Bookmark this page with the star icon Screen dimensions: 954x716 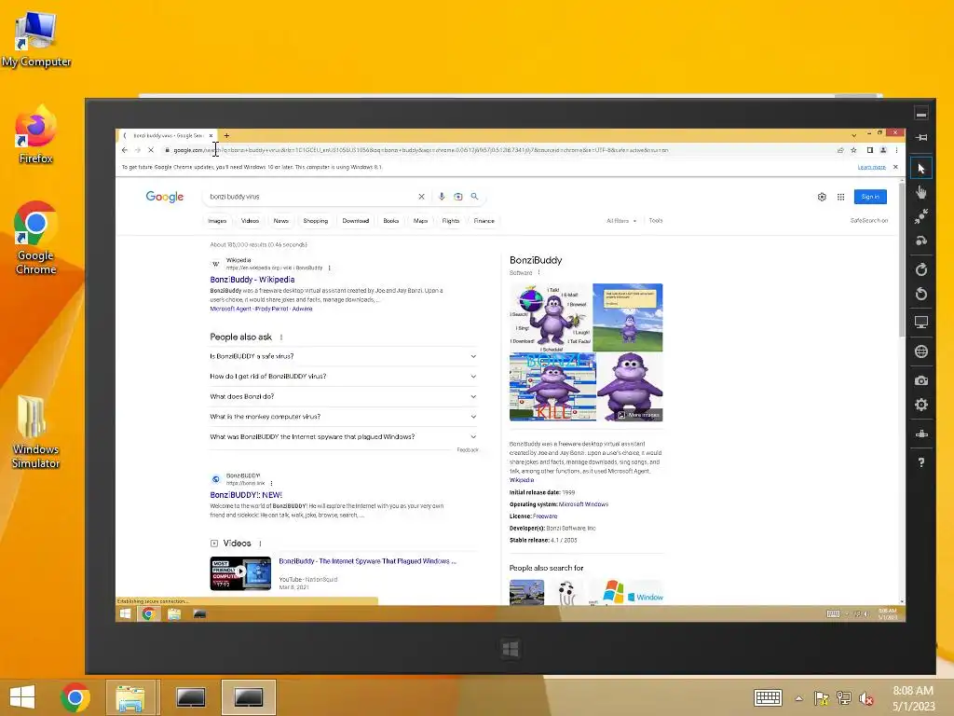[x=853, y=150]
